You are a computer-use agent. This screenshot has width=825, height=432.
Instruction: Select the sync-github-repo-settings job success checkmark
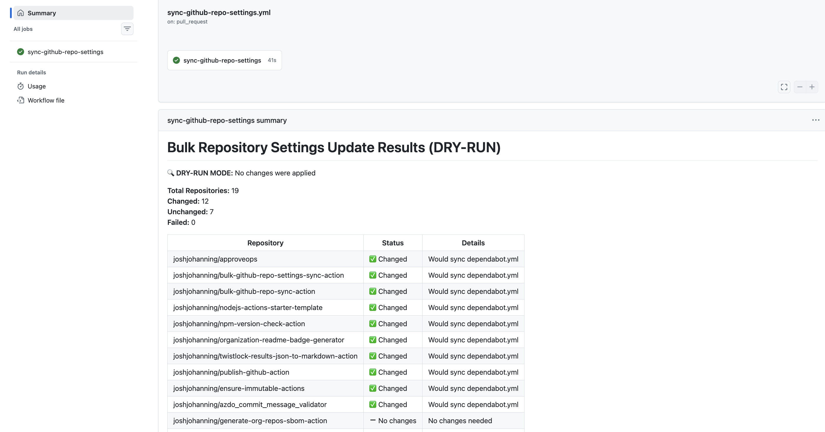(176, 60)
